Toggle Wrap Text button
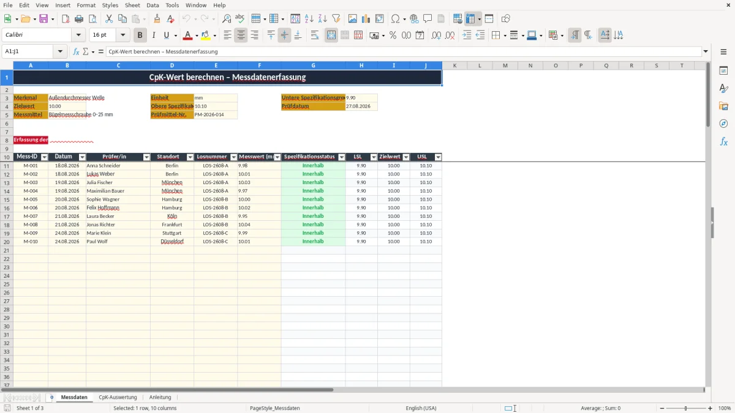Viewport: 735px width, 413px height. pyautogui.click(x=315, y=35)
